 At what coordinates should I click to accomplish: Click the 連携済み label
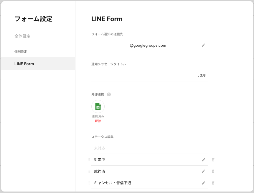click(98, 116)
